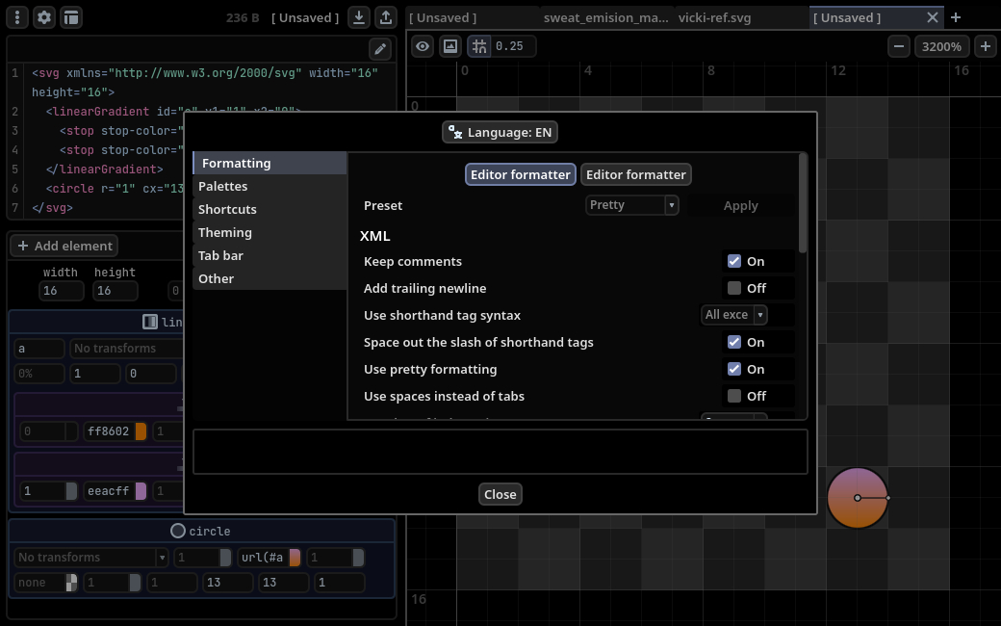The width and height of the screenshot is (1001, 626).
Task: Open the circle's No transforms dropdown
Action: click(91, 558)
